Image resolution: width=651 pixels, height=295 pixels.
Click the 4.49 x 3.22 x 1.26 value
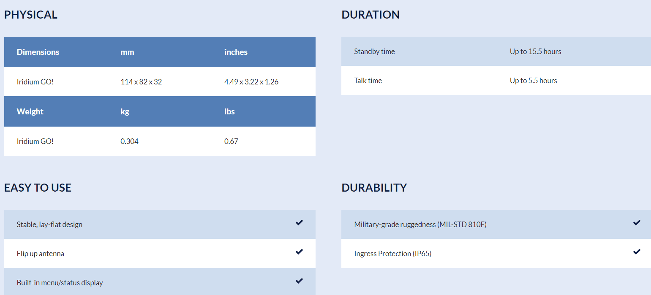click(251, 82)
